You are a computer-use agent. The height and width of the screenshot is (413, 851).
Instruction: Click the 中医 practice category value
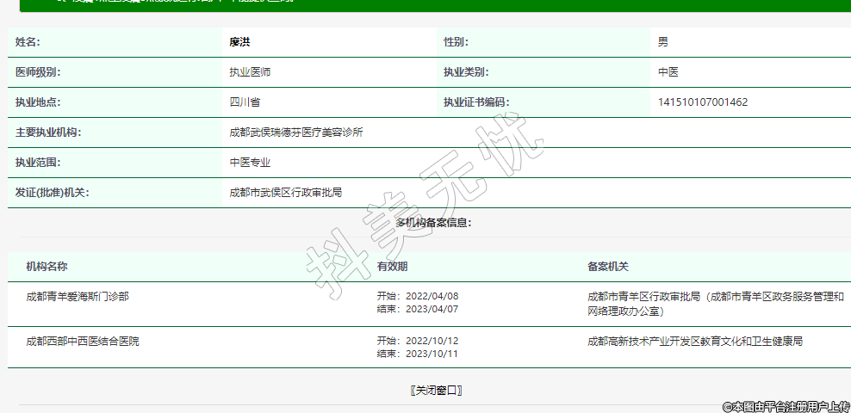668,72
